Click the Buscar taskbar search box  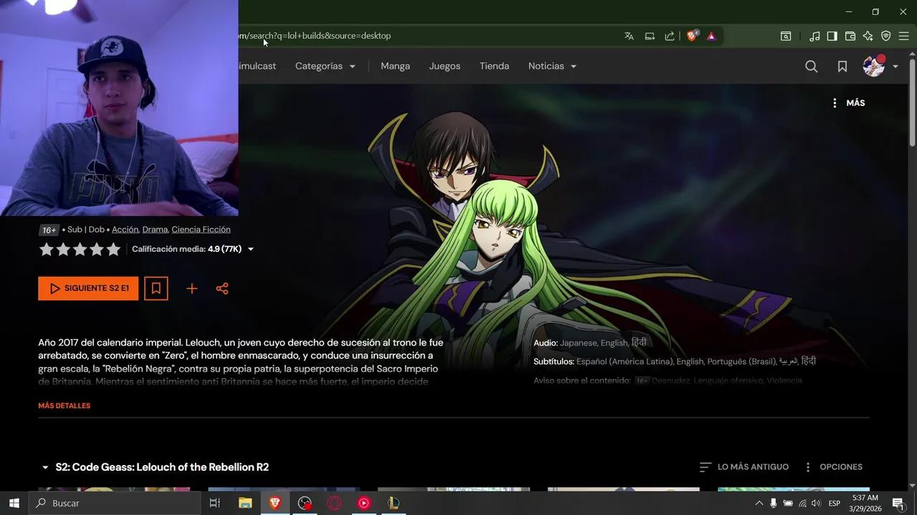(x=115, y=503)
